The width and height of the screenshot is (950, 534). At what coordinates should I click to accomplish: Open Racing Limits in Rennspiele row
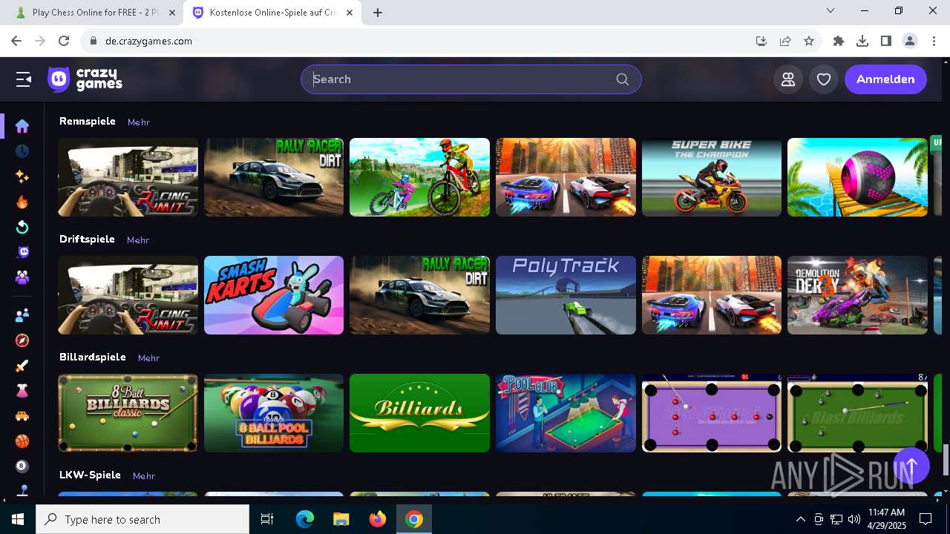click(x=128, y=177)
